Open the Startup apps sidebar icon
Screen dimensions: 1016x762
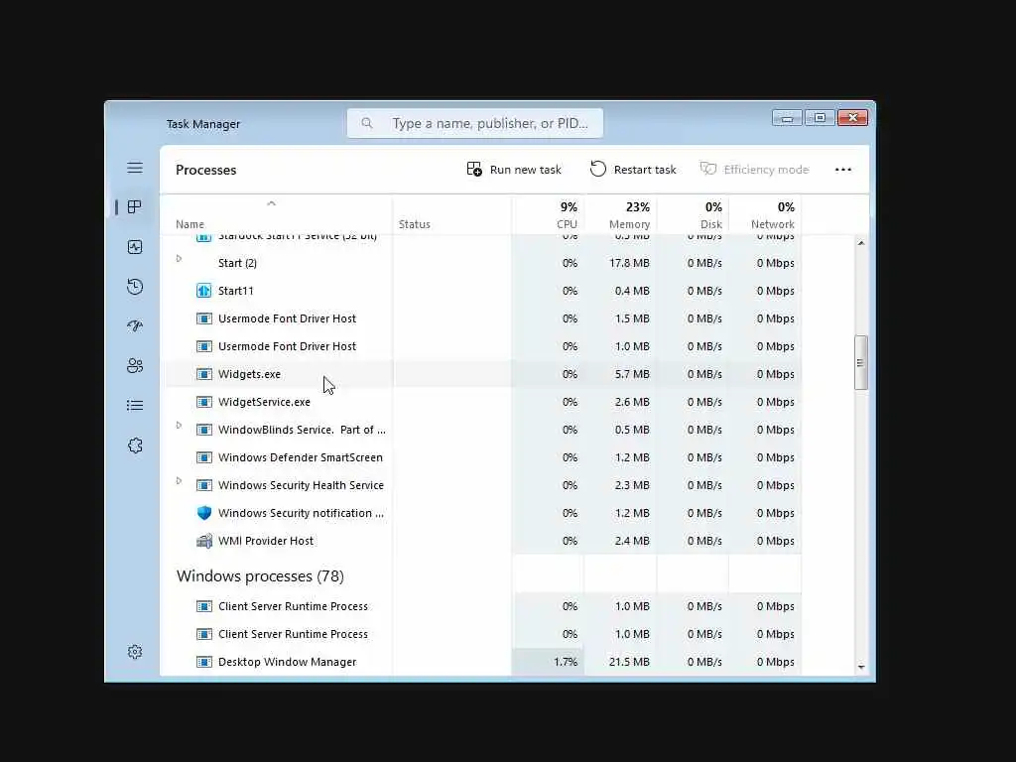coord(135,325)
